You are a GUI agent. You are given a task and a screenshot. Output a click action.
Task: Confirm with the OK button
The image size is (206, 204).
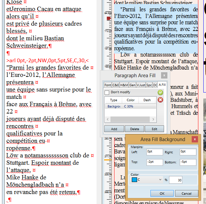tap(162, 193)
